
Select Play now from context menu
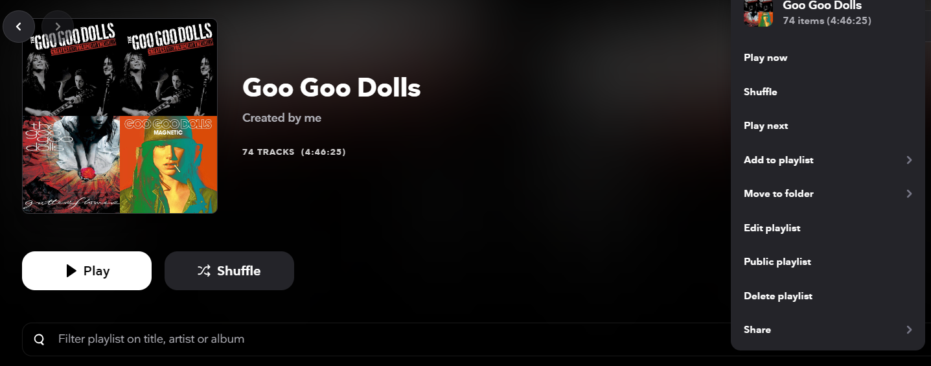766,58
